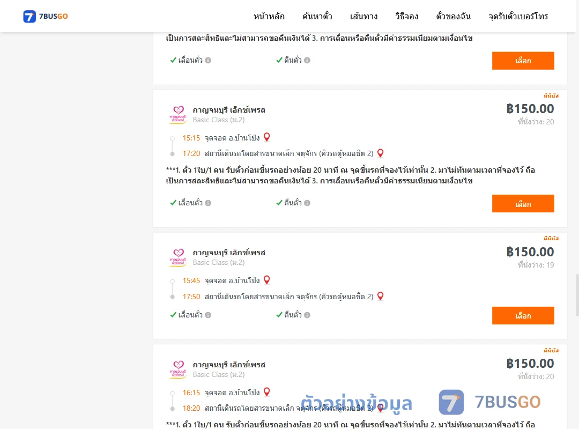Click the 15:15 departure time
Viewport: 579px width, 429px height.
click(191, 138)
